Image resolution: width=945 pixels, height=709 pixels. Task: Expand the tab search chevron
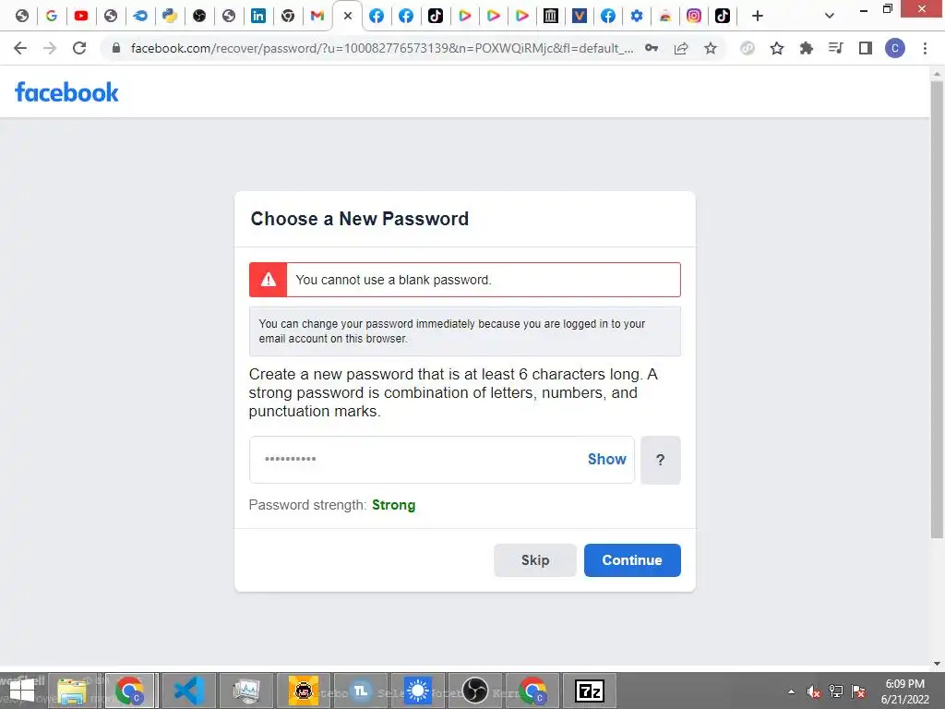tap(830, 16)
